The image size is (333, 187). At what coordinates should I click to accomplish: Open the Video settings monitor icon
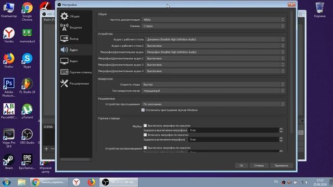pyautogui.click(x=64, y=61)
